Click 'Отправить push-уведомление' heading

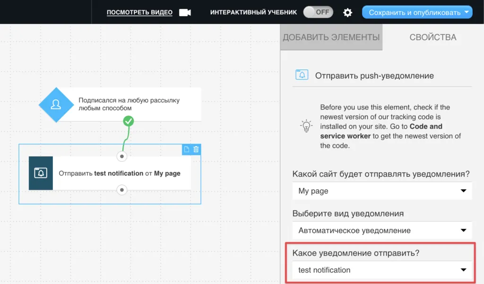pos(374,76)
